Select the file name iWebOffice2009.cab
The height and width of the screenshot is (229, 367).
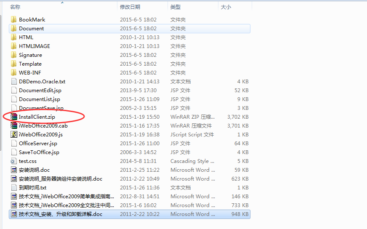click(x=43, y=126)
